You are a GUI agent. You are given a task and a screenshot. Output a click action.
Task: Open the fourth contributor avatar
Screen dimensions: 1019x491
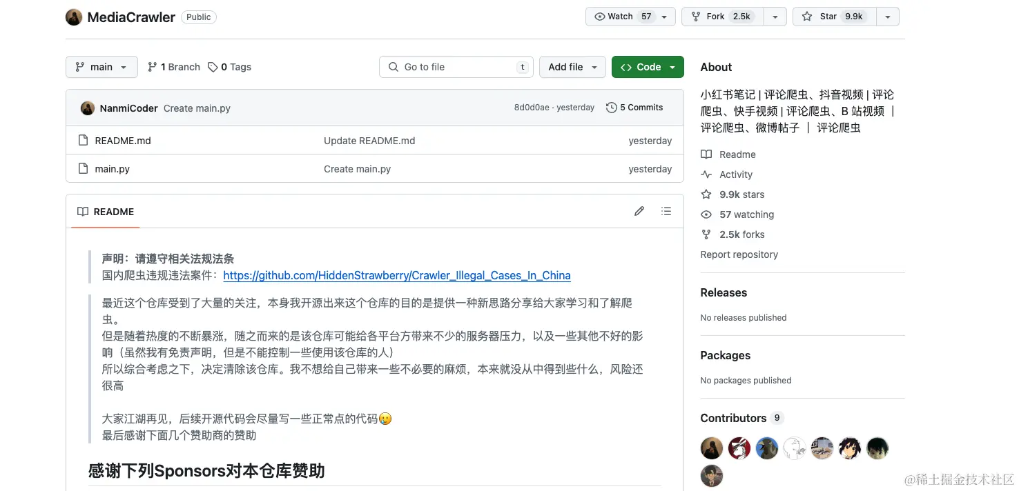pyautogui.click(x=795, y=448)
